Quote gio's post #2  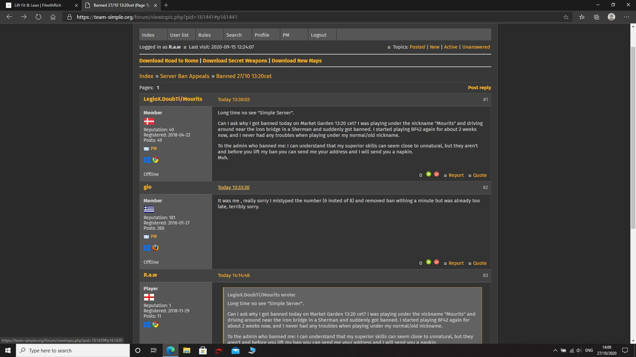480,263
